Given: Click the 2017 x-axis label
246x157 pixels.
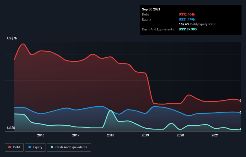Looking at the screenshot, I should click(76, 135).
